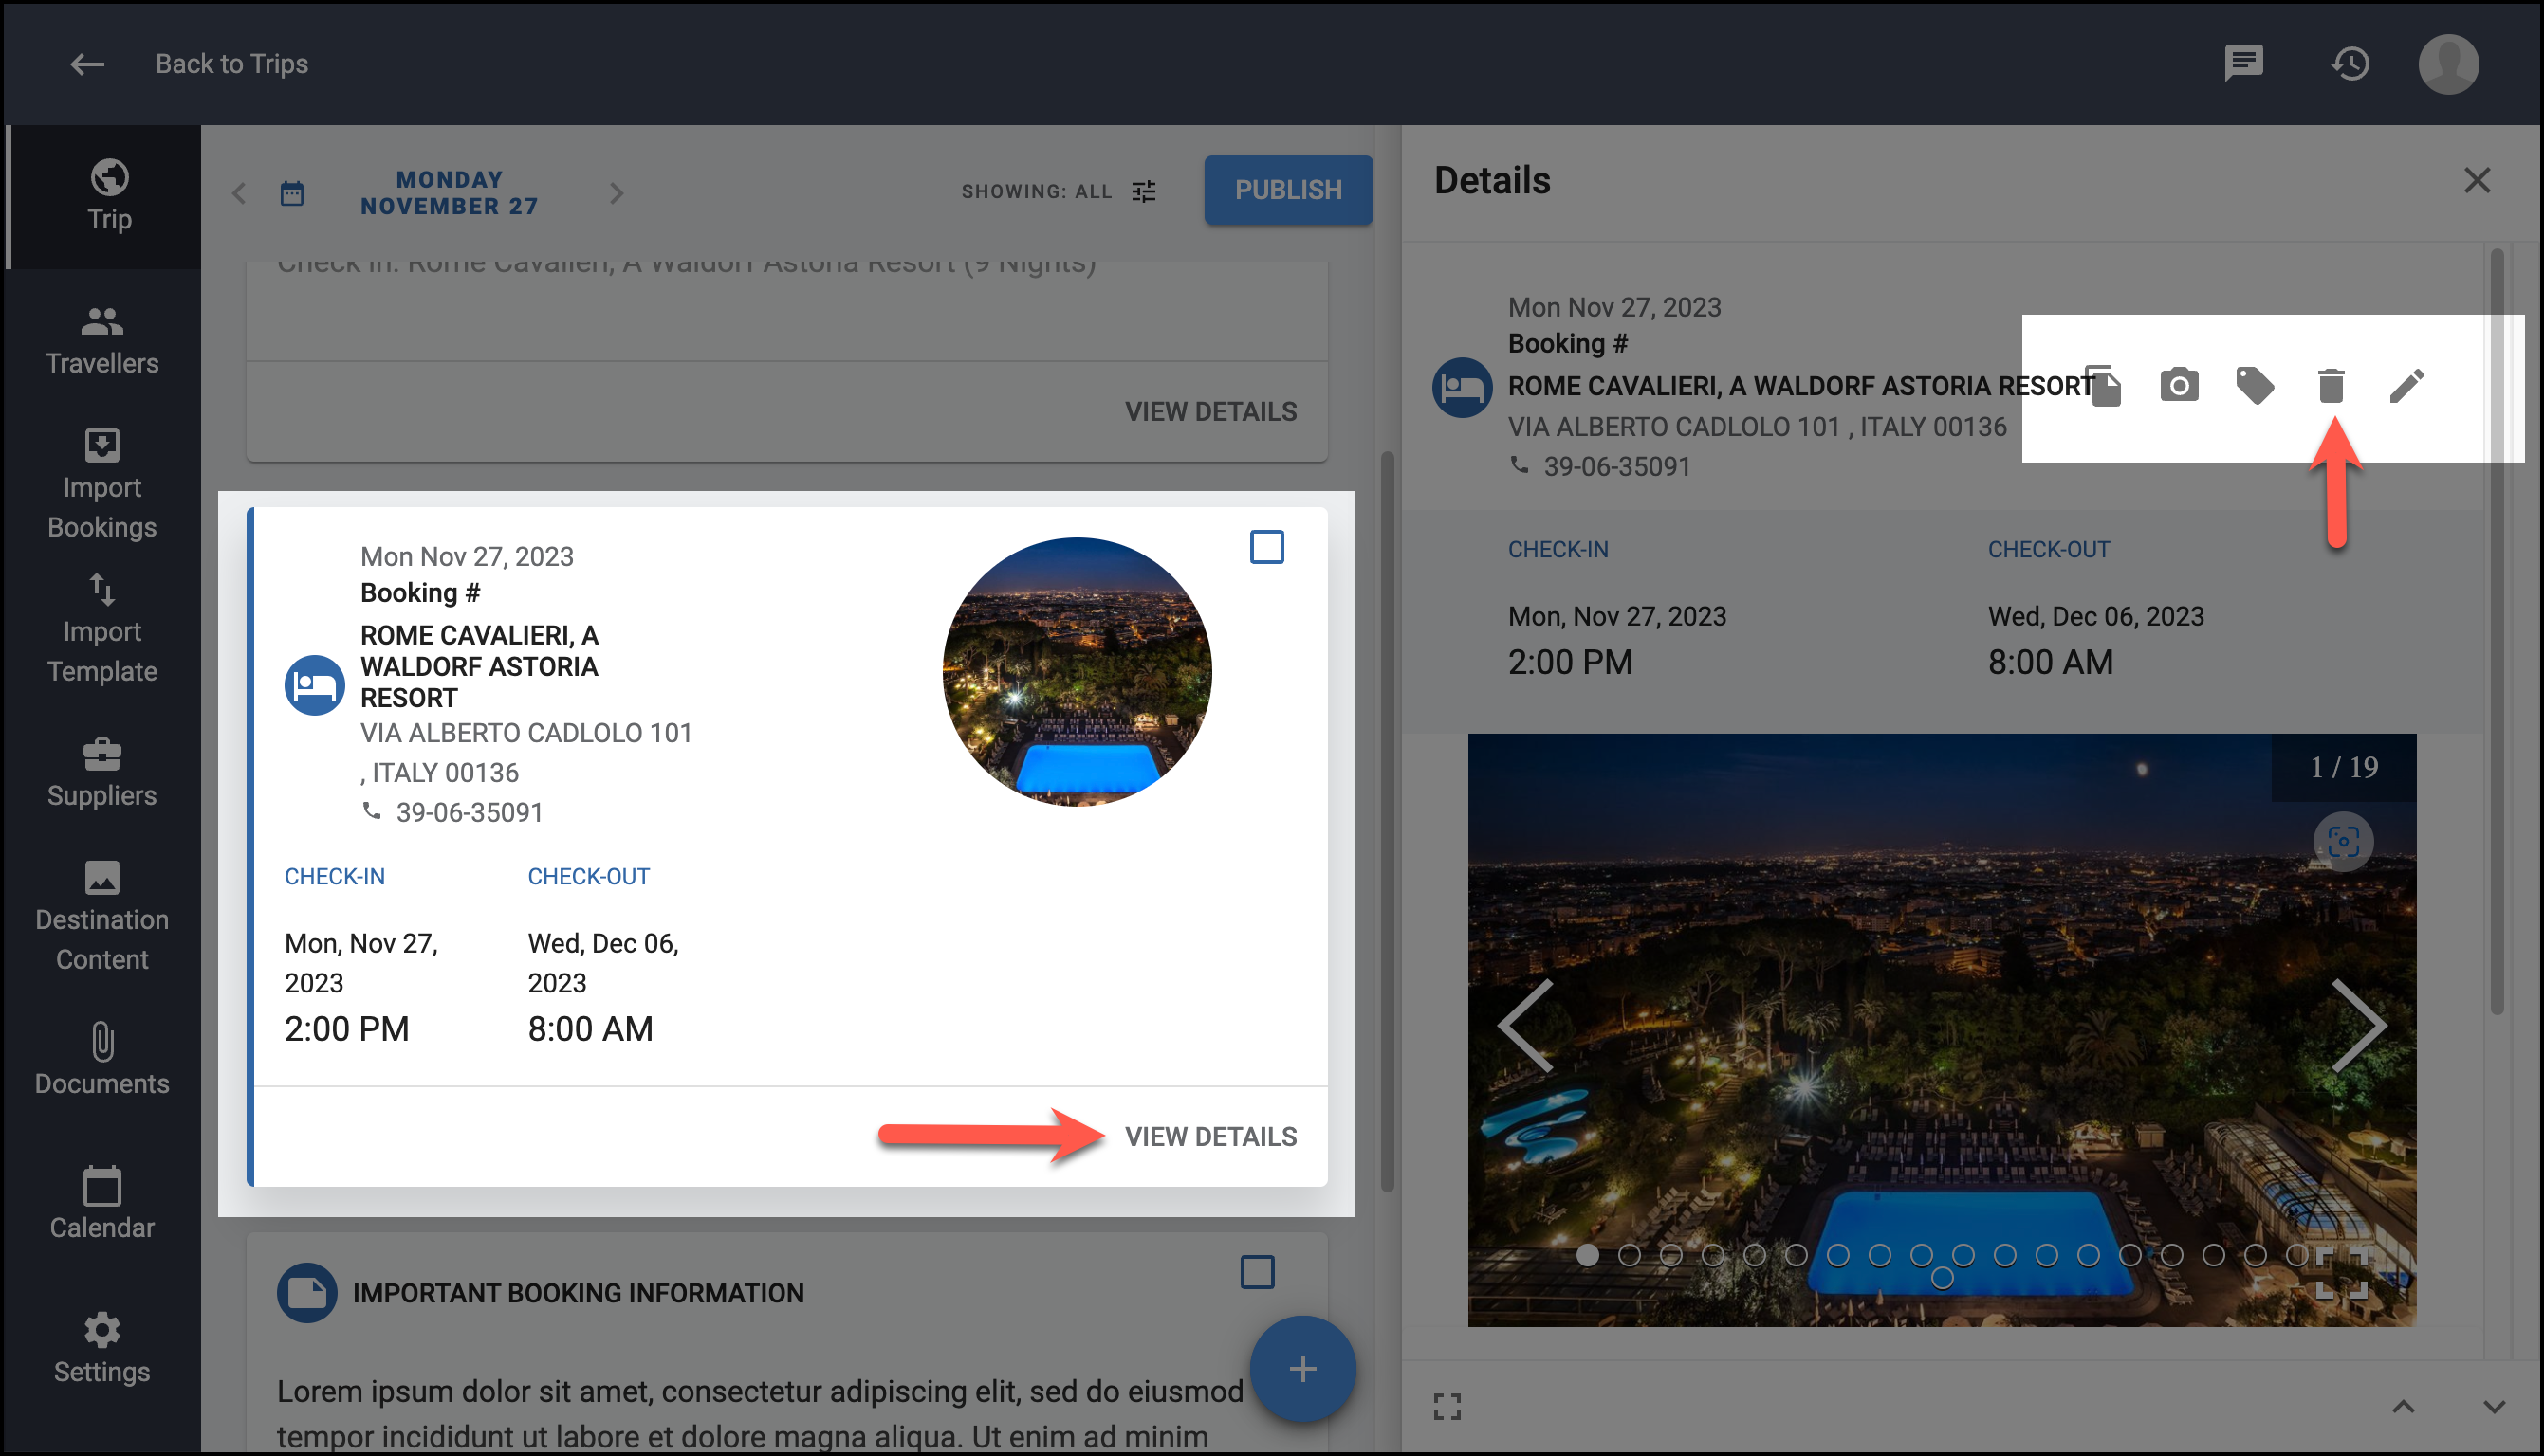This screenshot has width=2544, height=1456.
Task: Open Destination Content in sidebar
Action: click(x=102, y=917)
